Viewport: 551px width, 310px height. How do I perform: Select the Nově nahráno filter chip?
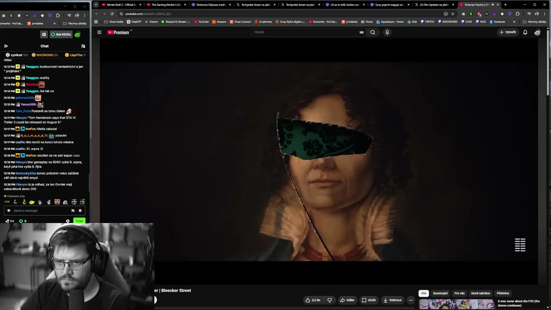tap(480, 293)
